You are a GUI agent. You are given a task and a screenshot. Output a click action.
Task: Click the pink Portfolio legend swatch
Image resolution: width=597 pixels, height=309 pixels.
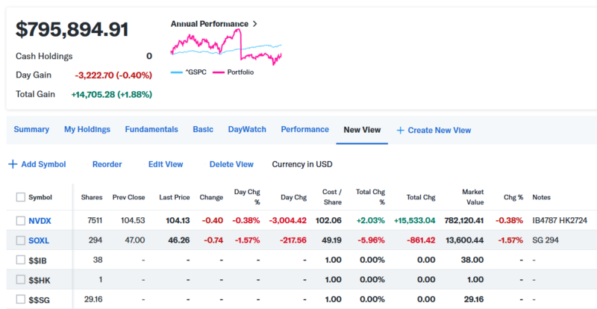(219, 72)
